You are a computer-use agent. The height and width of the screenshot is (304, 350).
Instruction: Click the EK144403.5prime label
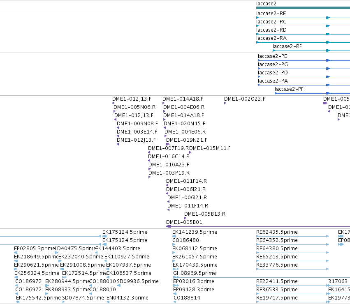coord(118,249)
